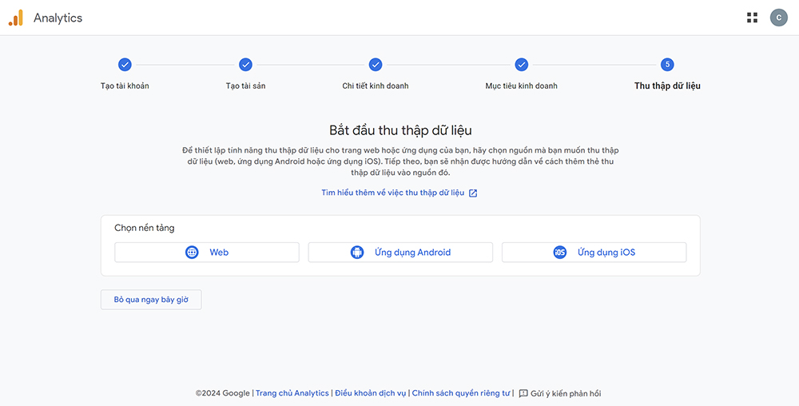The width and height of the screenshot is (799, 406).
Task: Click the Web globe icon
Action: click(192, 253)
